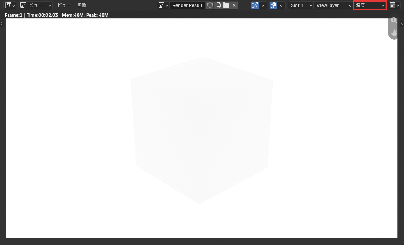Click the zoom magnifier gizmo

pos(394,20)
